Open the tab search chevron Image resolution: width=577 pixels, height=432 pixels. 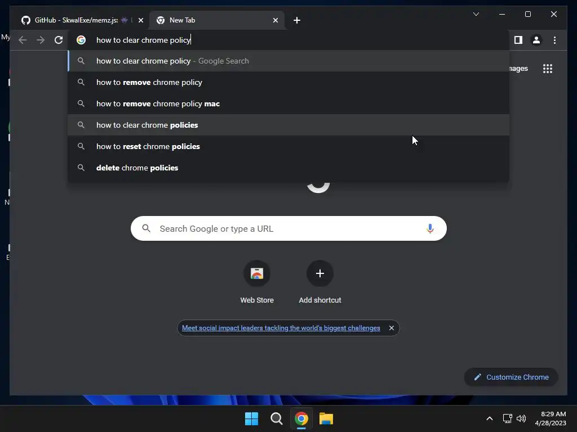476,14
